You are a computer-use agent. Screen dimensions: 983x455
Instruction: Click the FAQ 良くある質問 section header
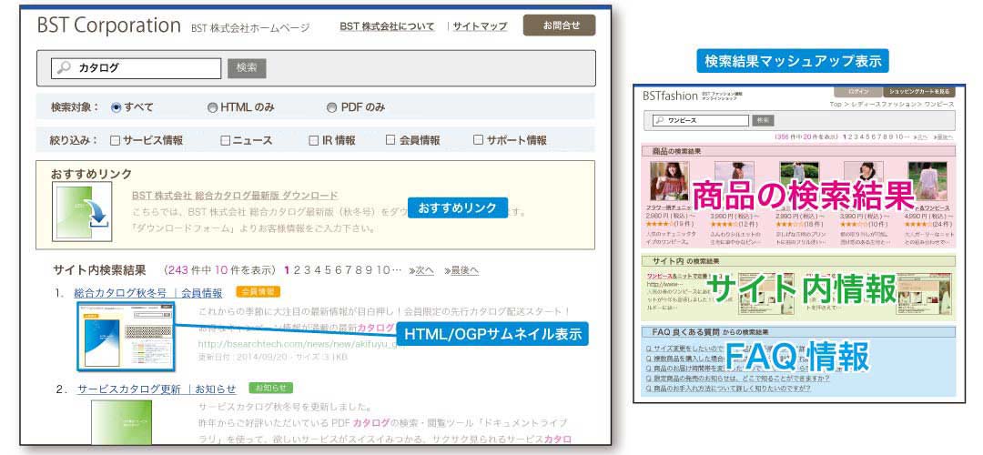(798, 331)
